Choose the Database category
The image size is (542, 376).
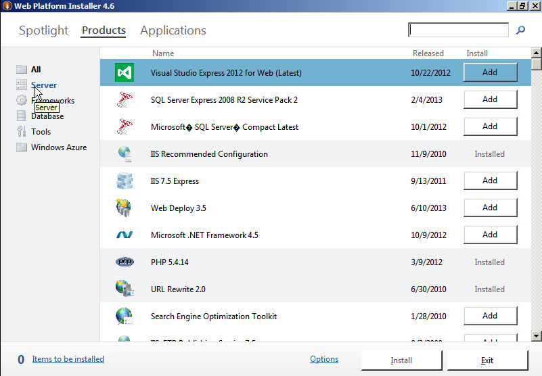pos(47,116)
